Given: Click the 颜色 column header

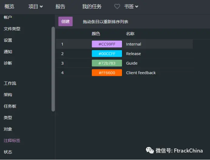Looking at the screenshot, I should point(96,34).
